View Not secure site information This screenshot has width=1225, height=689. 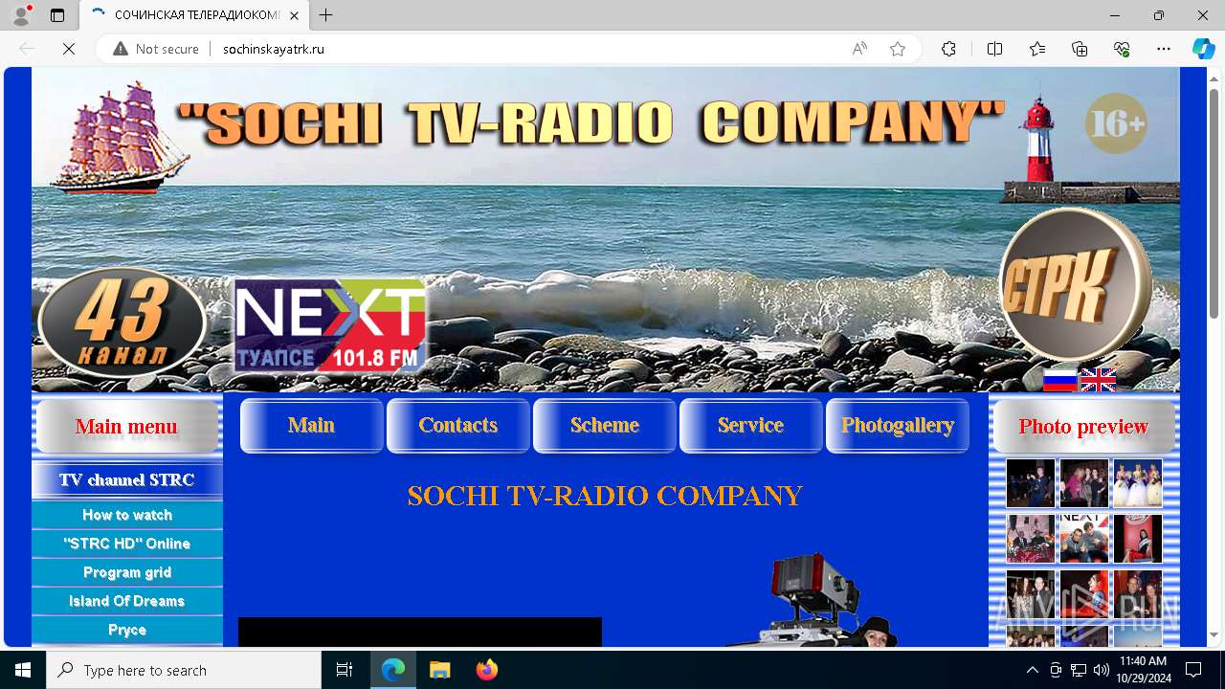pyautogui.click(x=156, y=49)
